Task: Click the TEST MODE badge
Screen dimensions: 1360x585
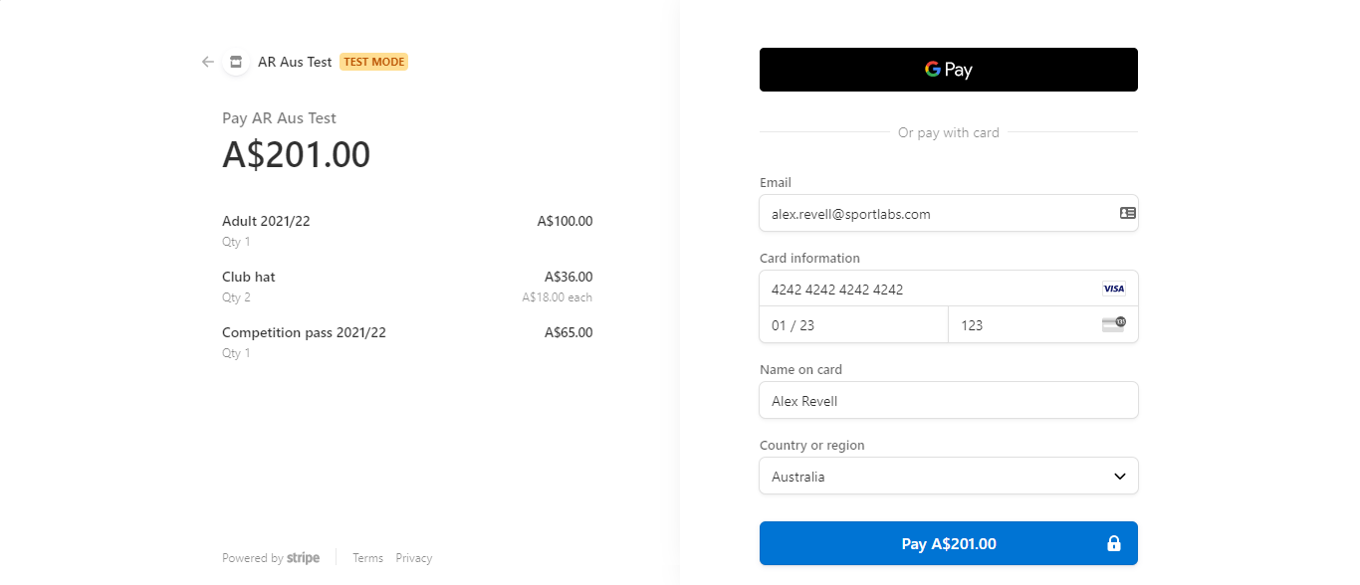Action: pos(373,62)
